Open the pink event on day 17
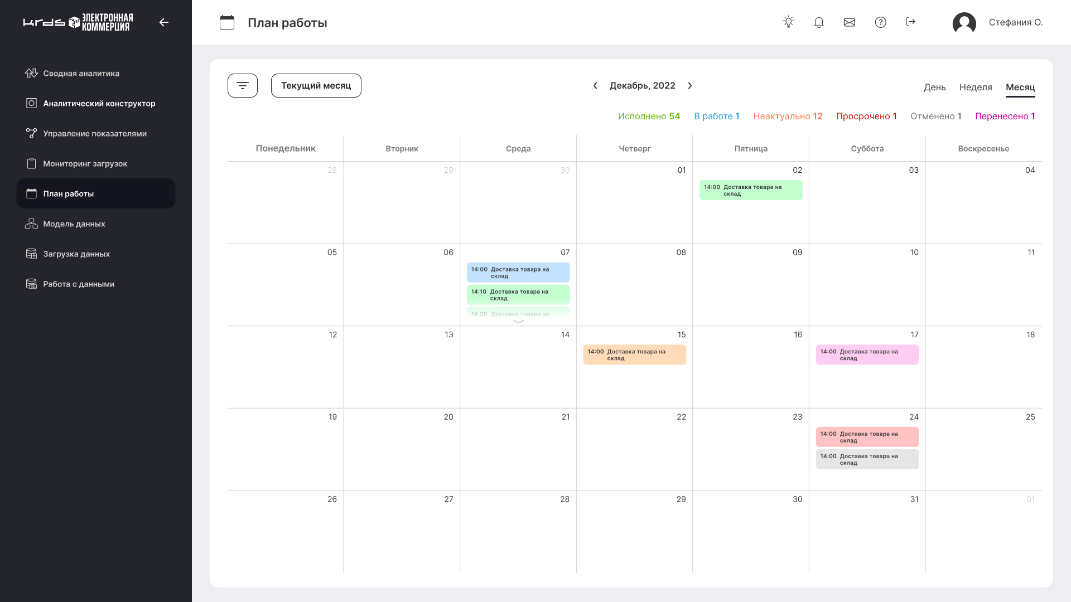The width and height of the screenshot is (1071, 602). (x=867, y=355)
